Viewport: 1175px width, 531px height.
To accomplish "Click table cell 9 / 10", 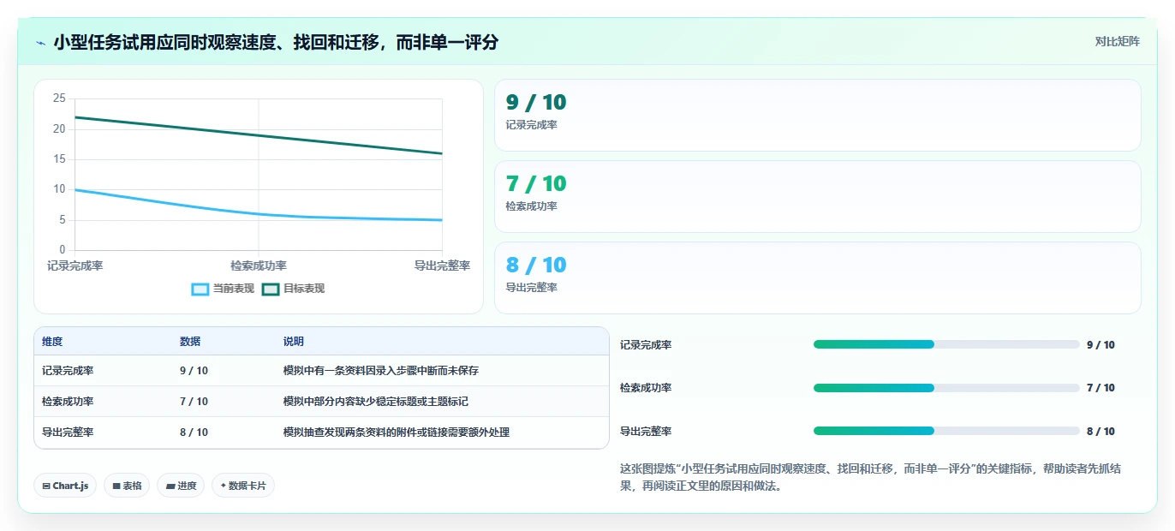I will click(x=194, y=371).
